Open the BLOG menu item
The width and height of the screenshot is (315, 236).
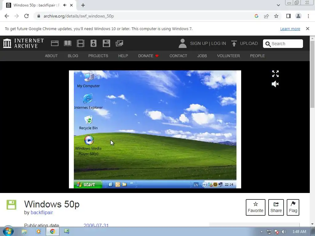click(73, 56)
